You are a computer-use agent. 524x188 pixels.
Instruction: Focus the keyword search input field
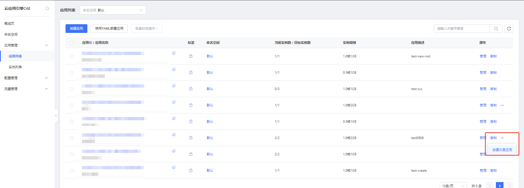(462, 29)
